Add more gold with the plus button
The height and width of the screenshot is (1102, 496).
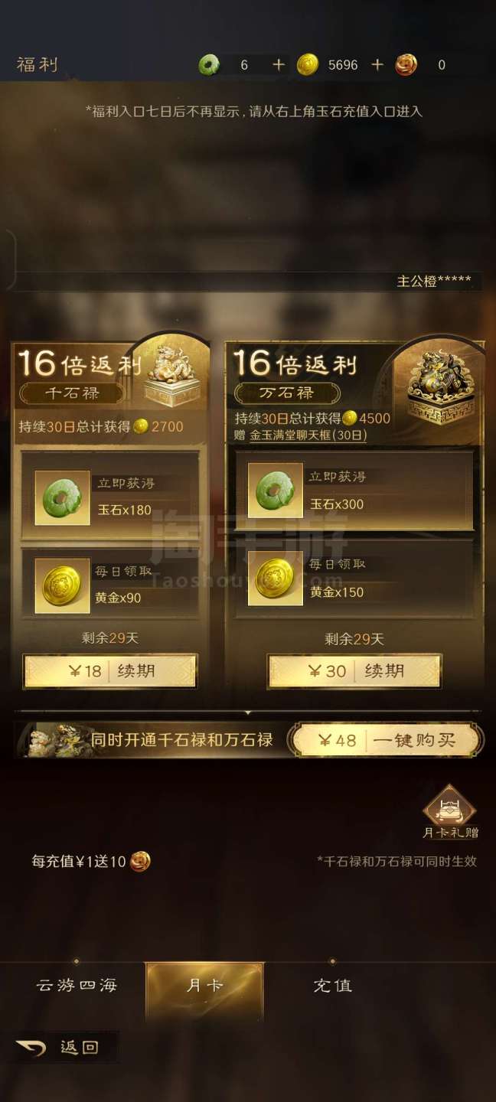[377, 65]
